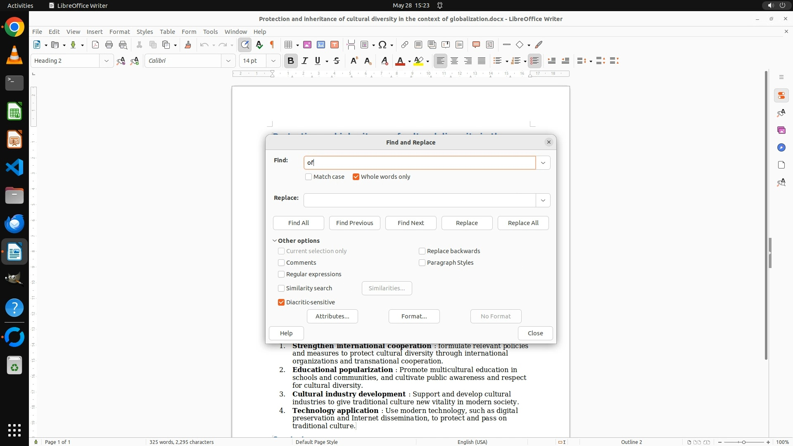
Task: Collapse the Other options section
Action: (x=275, y=241)
